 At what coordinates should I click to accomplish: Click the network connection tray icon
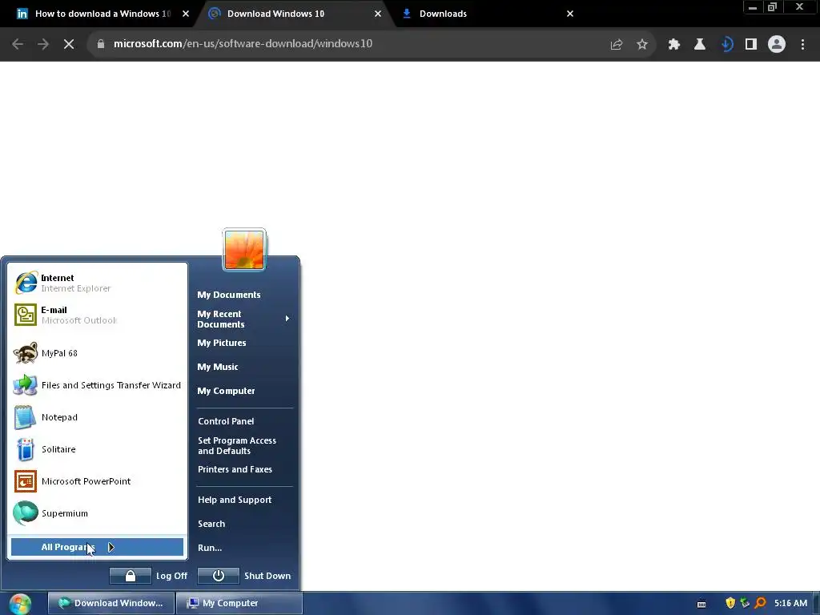point(746,603)
